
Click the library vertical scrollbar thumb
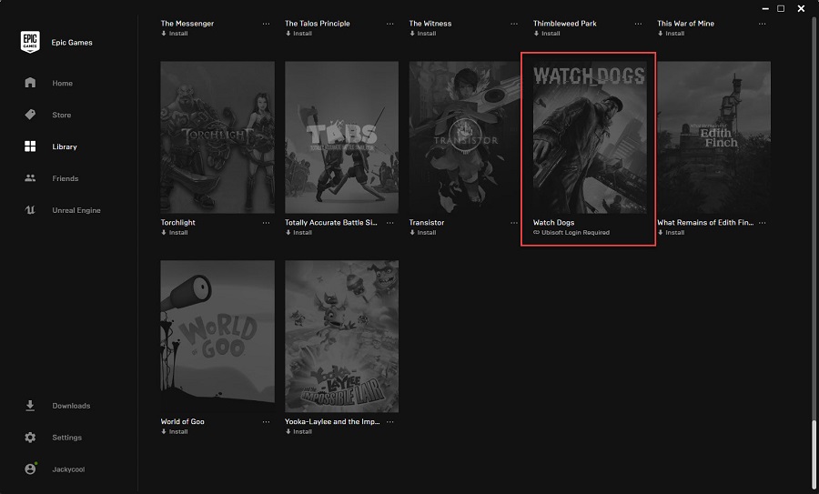click(x=814, y=454)
